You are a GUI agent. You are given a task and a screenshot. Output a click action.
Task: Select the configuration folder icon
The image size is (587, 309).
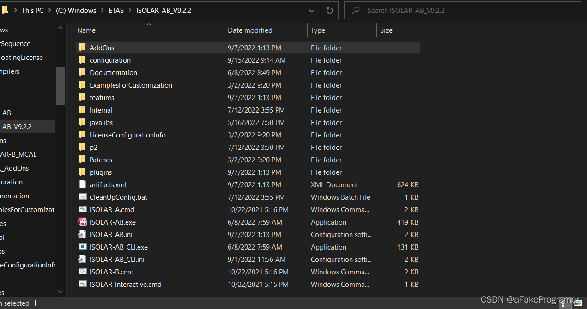(x=82, y=60)
